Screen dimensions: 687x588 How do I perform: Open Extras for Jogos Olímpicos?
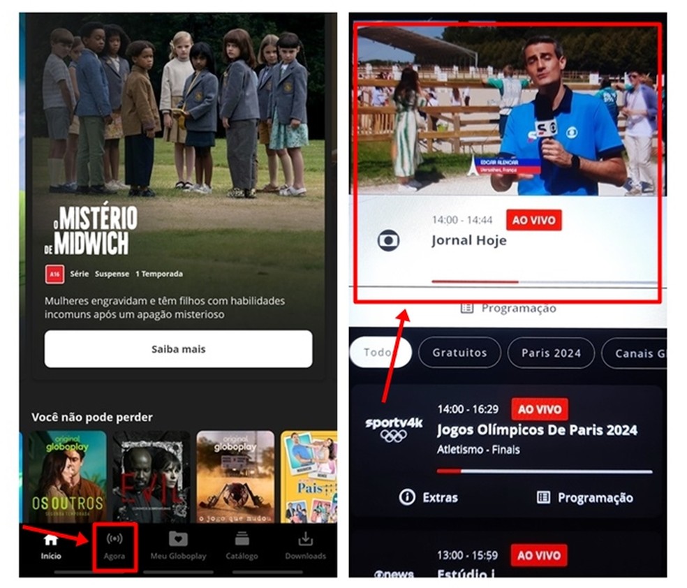(x=429, y=497)
